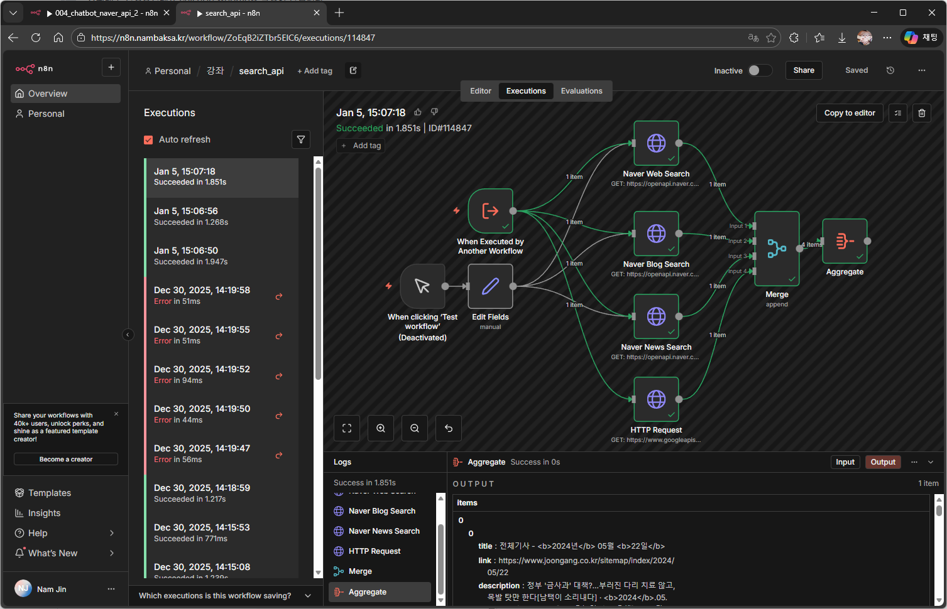The image size is (947, 609).
Task: Show Input data for Aggregate
Action: click(x=845, y=462)
